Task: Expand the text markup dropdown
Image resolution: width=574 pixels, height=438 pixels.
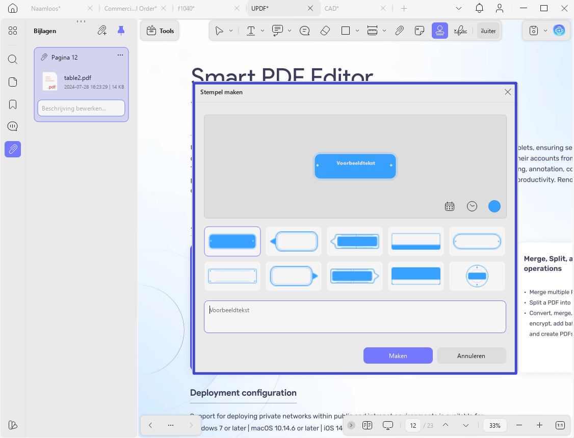Action: (x=263, y=31)
